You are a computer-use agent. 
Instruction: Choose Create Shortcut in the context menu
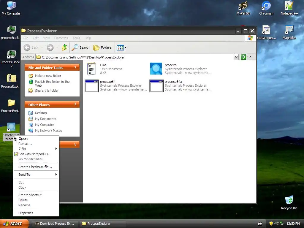click(x=36, y=195)
